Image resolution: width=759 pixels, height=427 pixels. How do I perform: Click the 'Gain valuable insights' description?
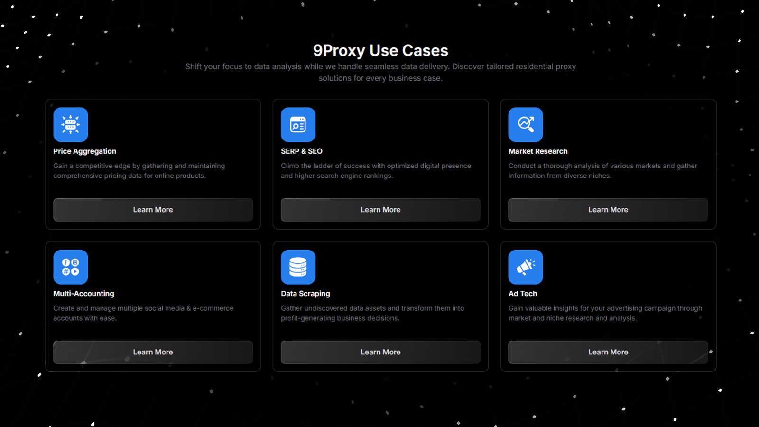pyautogui.click(x=605, y=313)
